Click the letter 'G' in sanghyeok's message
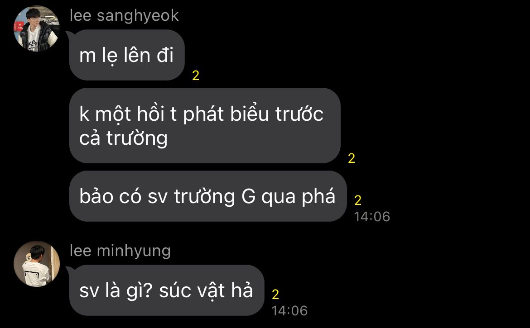 248,196
